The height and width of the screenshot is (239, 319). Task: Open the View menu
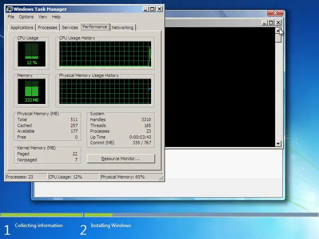click(43, 17)
